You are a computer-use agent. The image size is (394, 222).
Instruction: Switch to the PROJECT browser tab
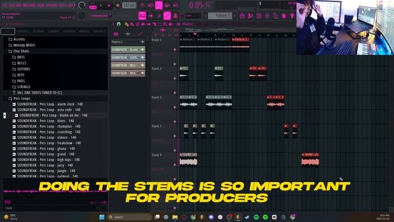click(23, 31)
